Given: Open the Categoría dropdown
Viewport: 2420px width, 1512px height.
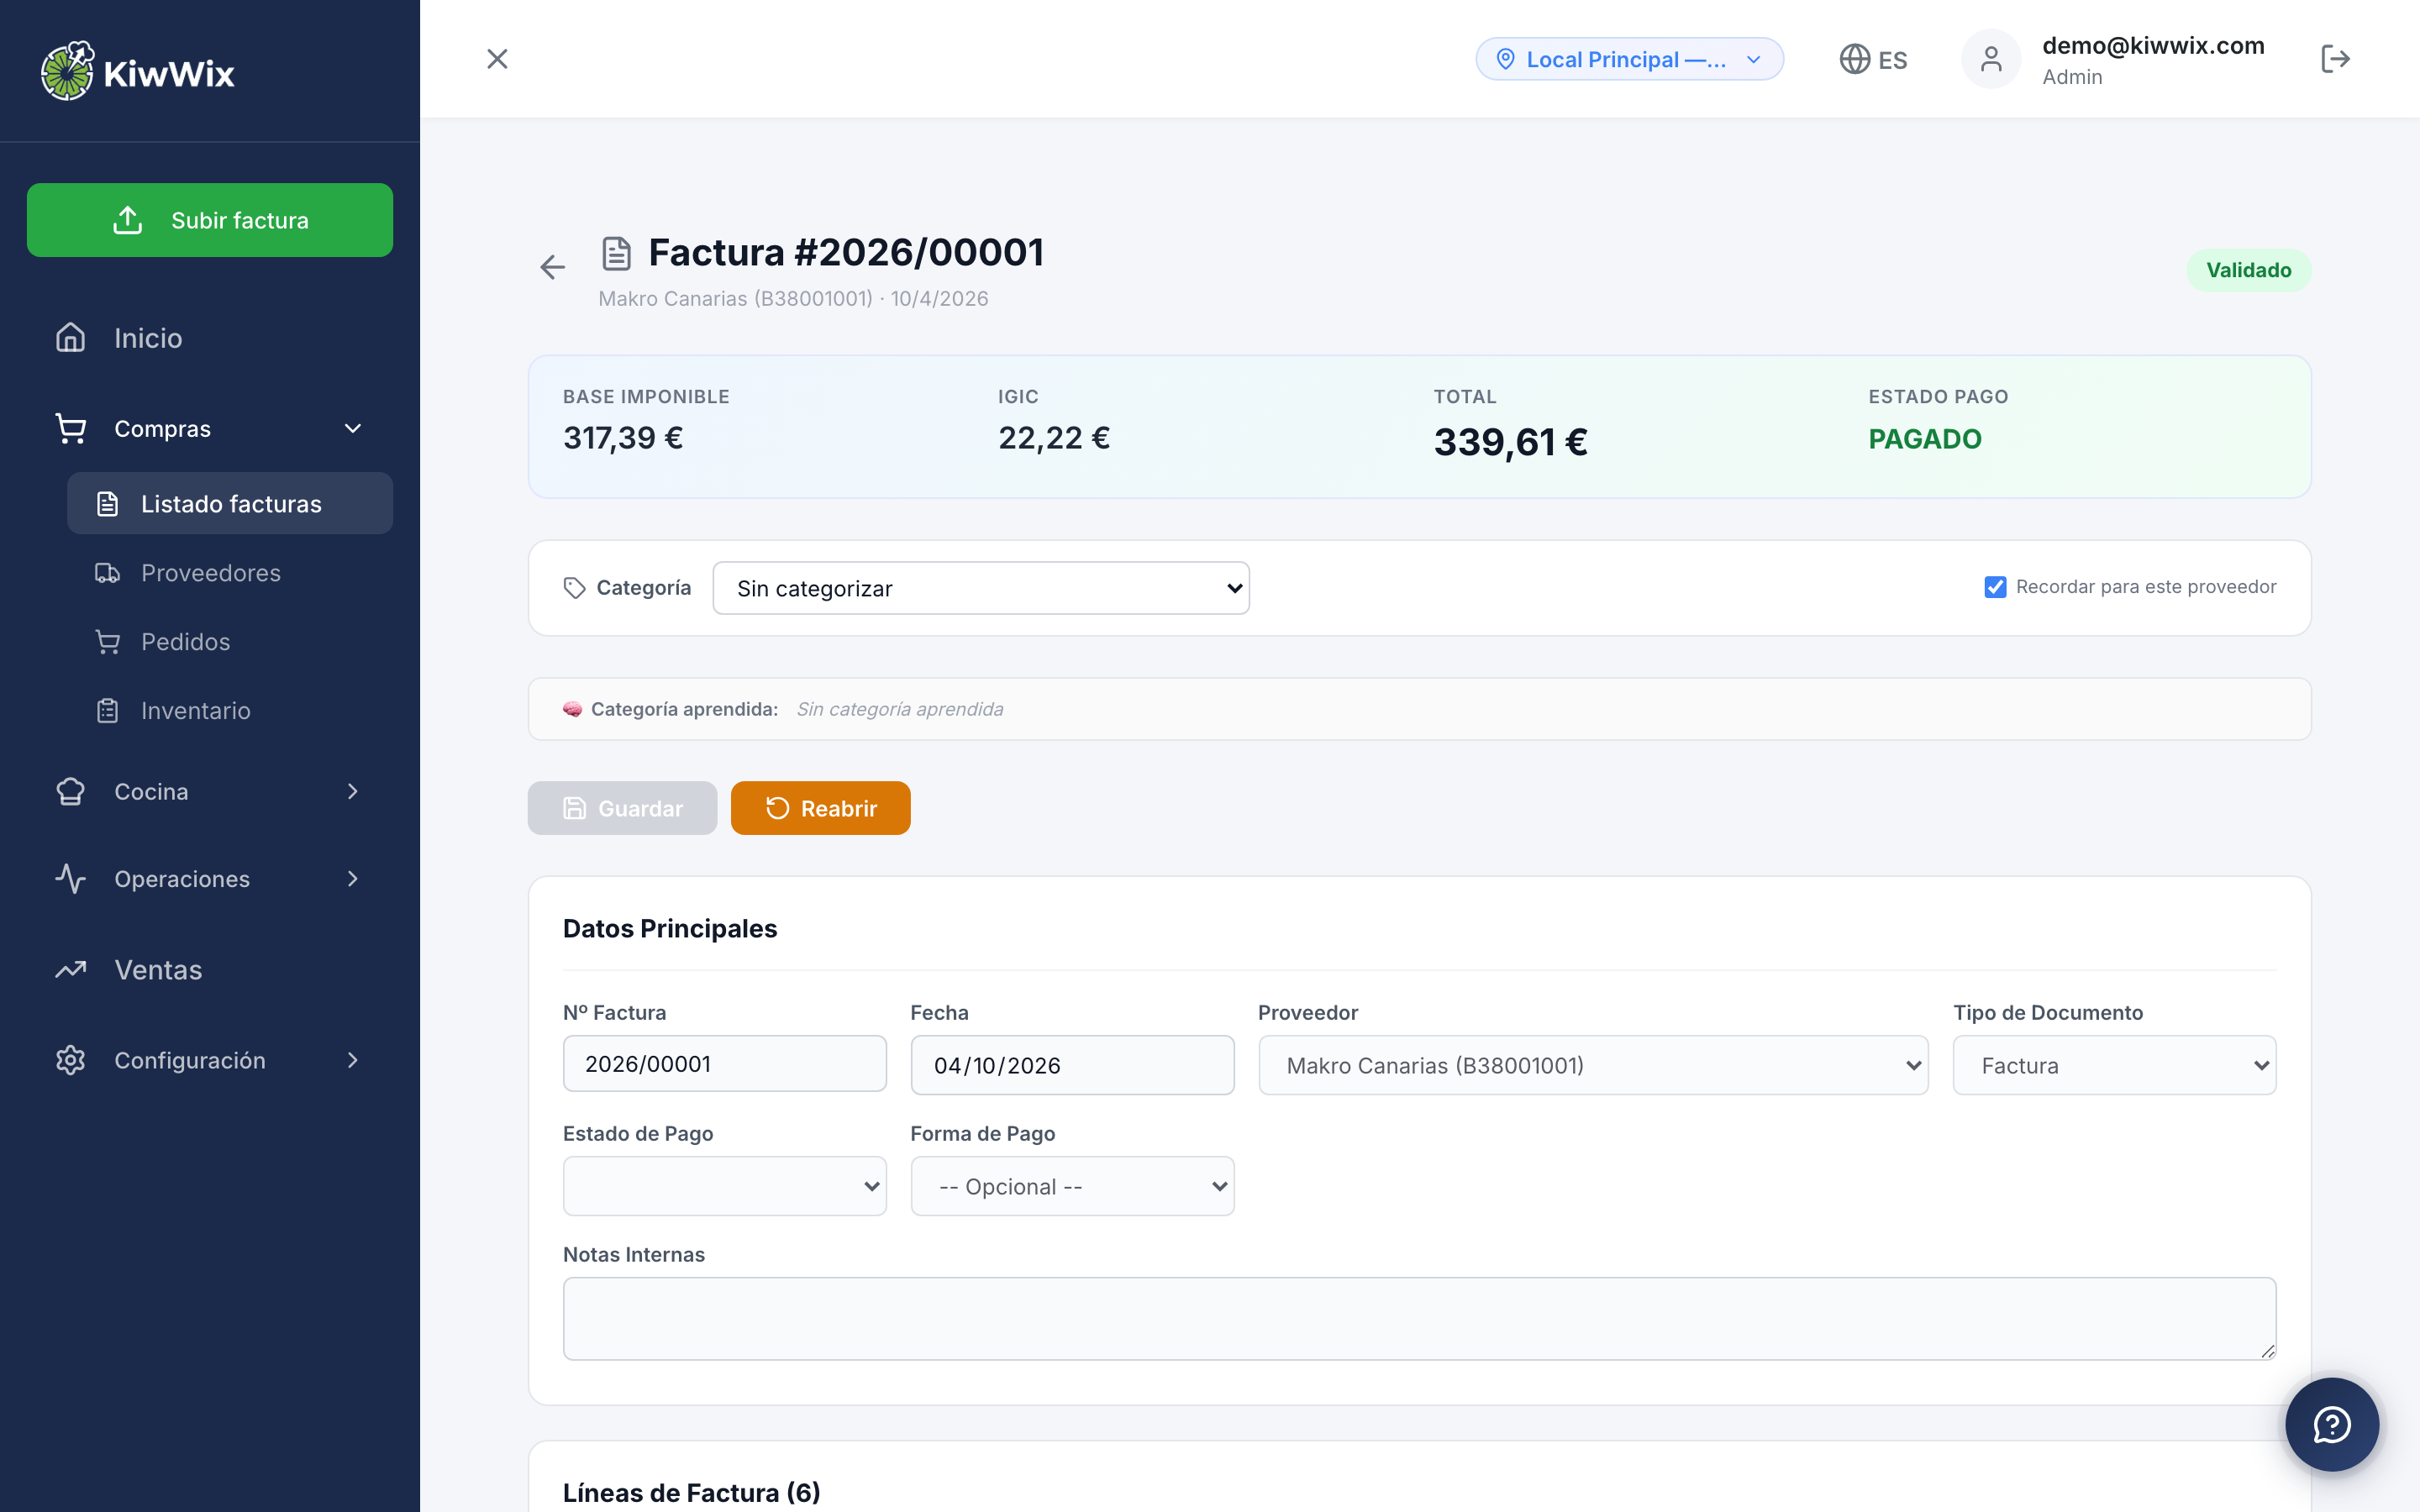Looking at the screenshot, I should click(980, 588).
